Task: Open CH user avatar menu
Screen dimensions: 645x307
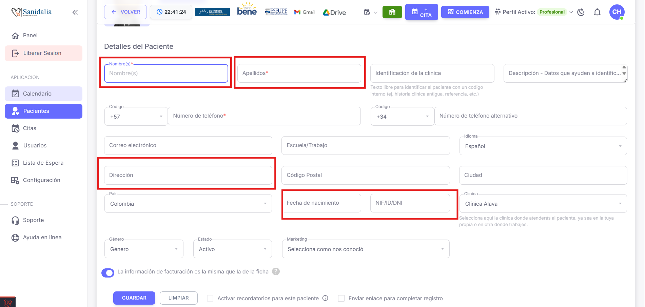Action: pos(617,12)
